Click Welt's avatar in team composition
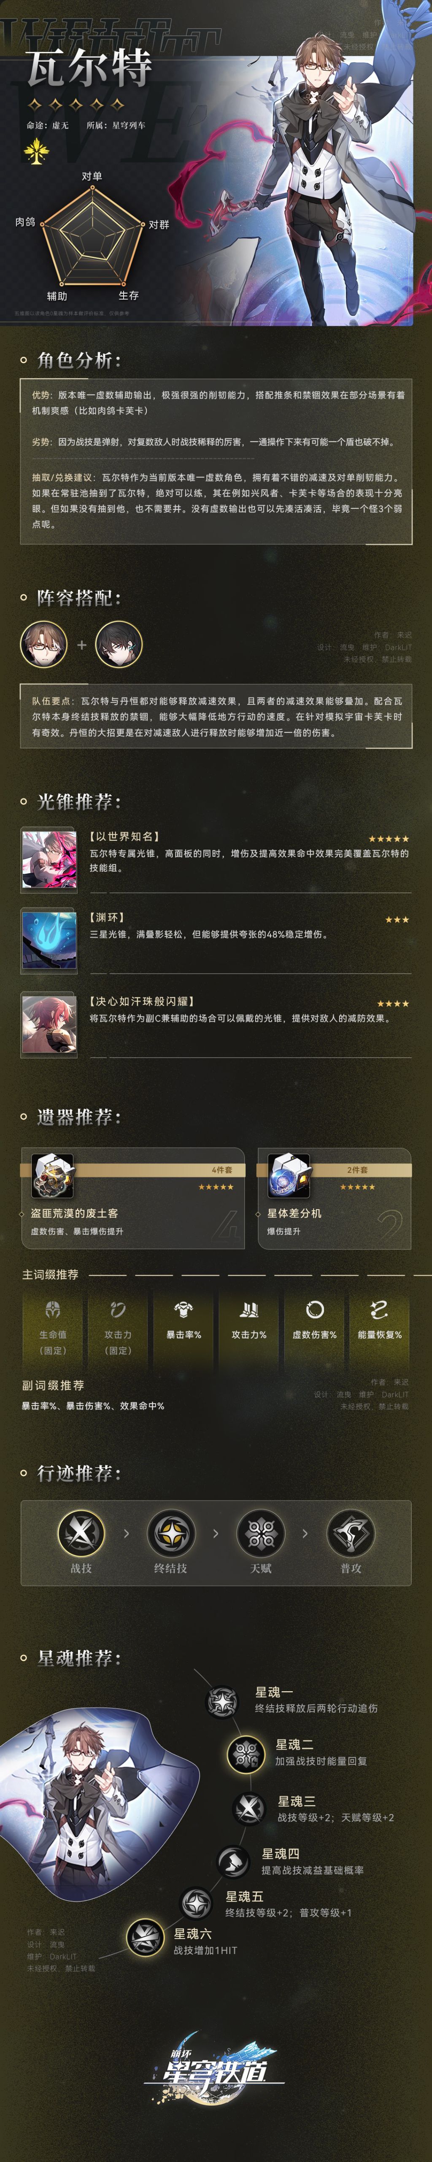This screenshot has width=432, height=2162. [x=43, y=644]
